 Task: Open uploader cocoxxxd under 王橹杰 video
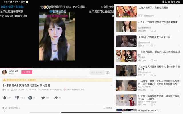pos(144,43)
